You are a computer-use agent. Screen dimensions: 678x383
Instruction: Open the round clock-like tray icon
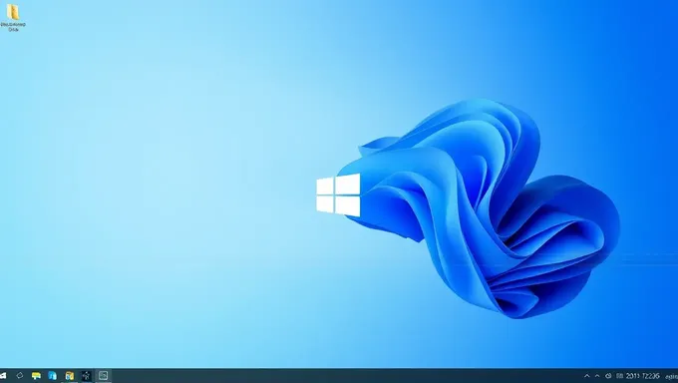pyautogui.click(x=608, y=376)
